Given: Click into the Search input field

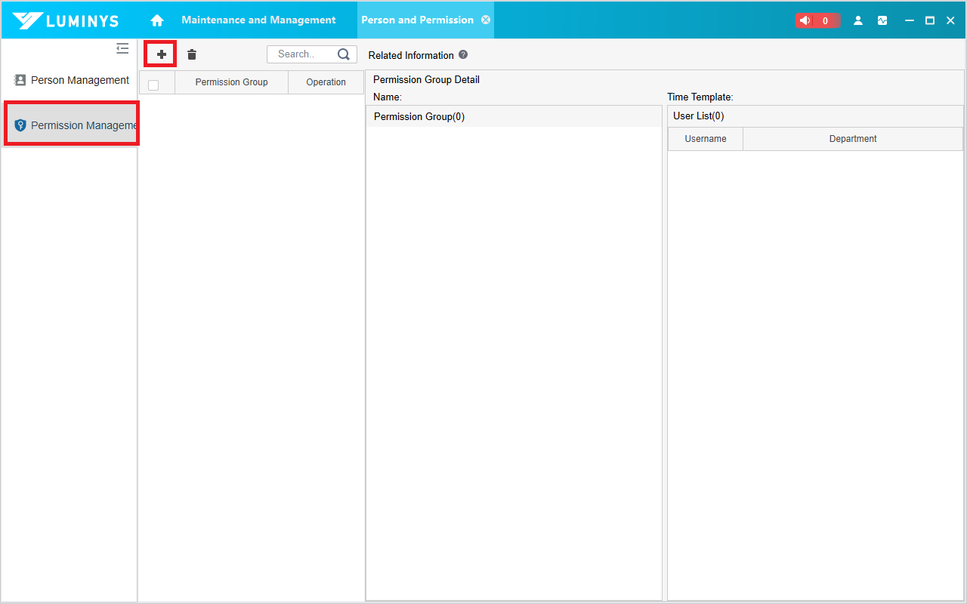Looking at the screenshot, I should tap(300, 54).
